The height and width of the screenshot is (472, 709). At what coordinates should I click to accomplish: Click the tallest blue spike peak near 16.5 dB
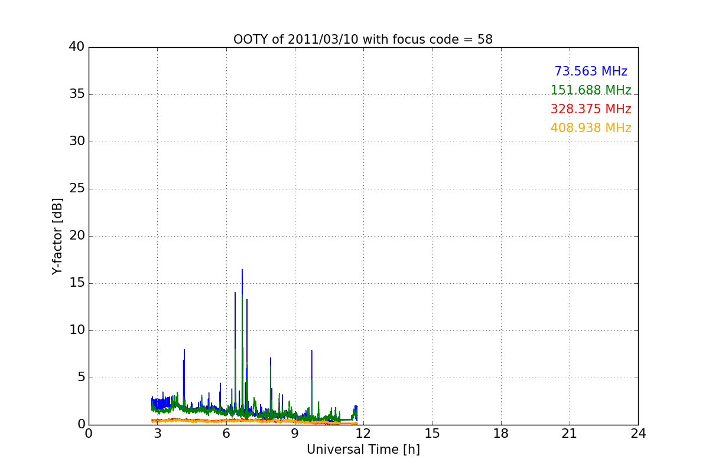tap(242, 270)
